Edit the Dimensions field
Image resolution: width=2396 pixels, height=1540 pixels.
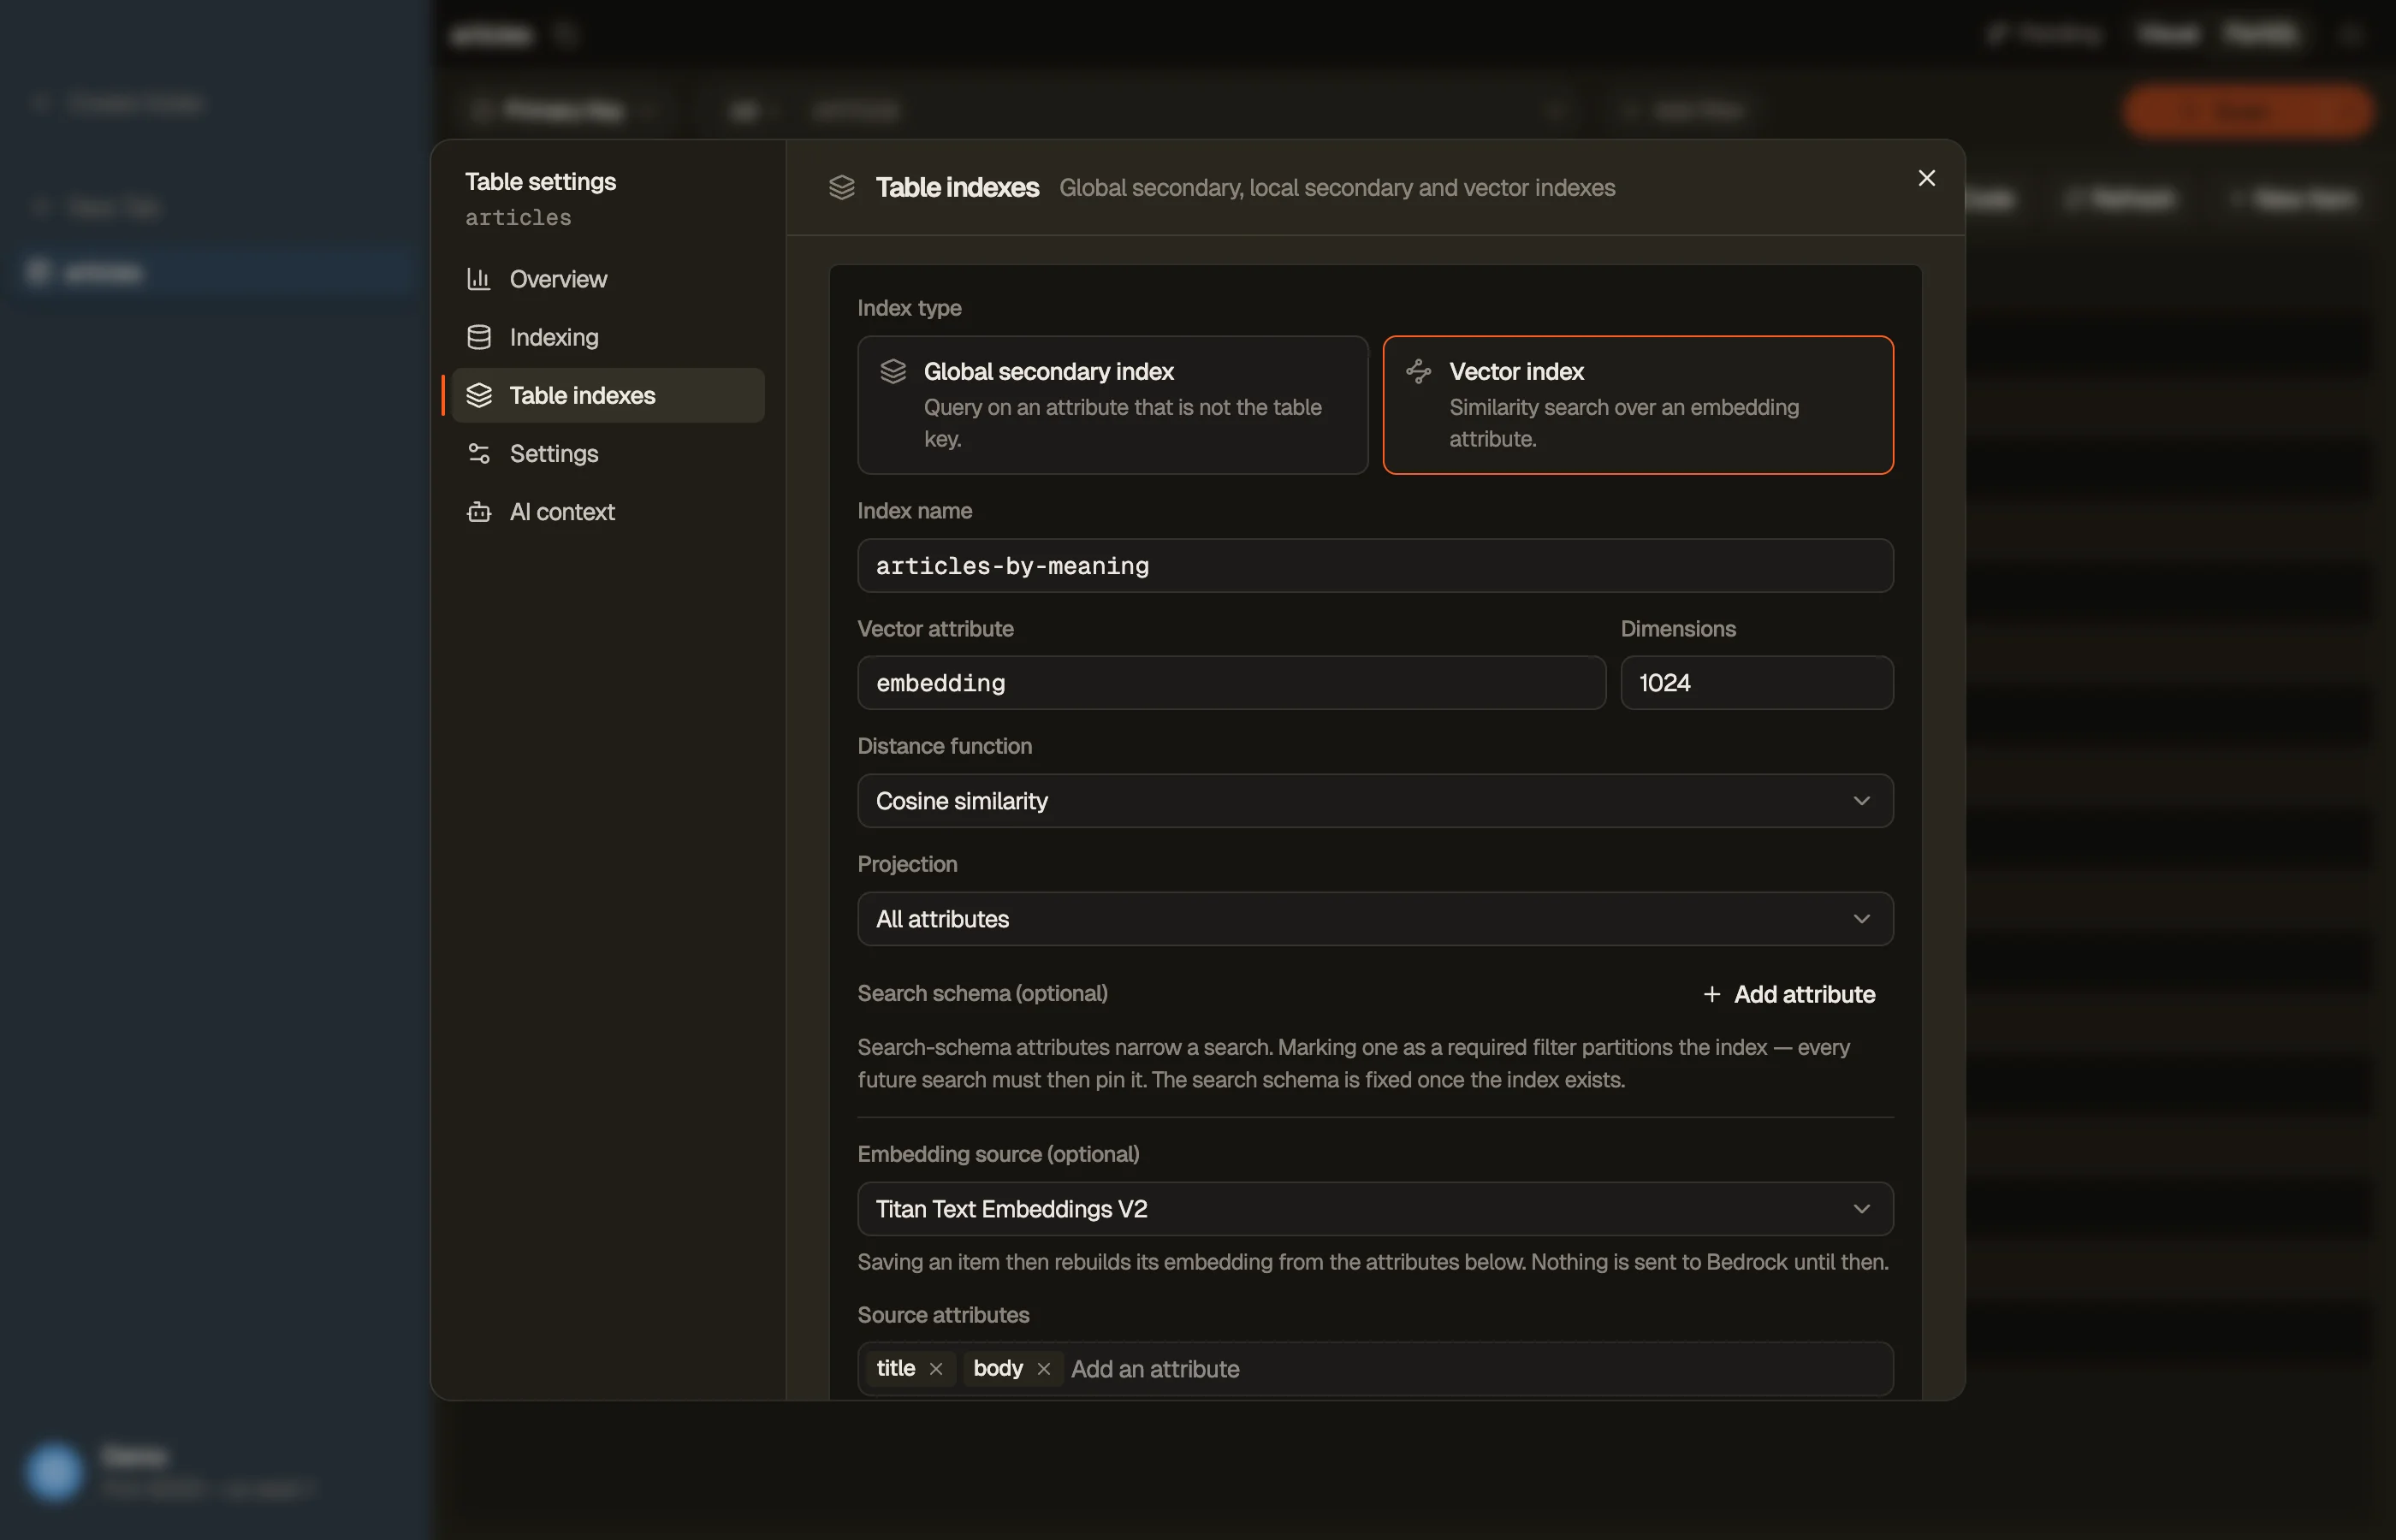tap(1757, 683)
